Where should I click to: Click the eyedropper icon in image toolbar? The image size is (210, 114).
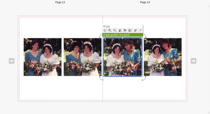[x=140, y=30]
